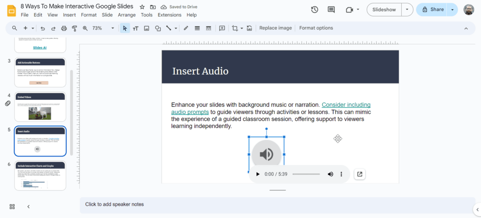481x218 pixels.
Task: Click the audio progress seek bar
Action: [x=306, y=174]
